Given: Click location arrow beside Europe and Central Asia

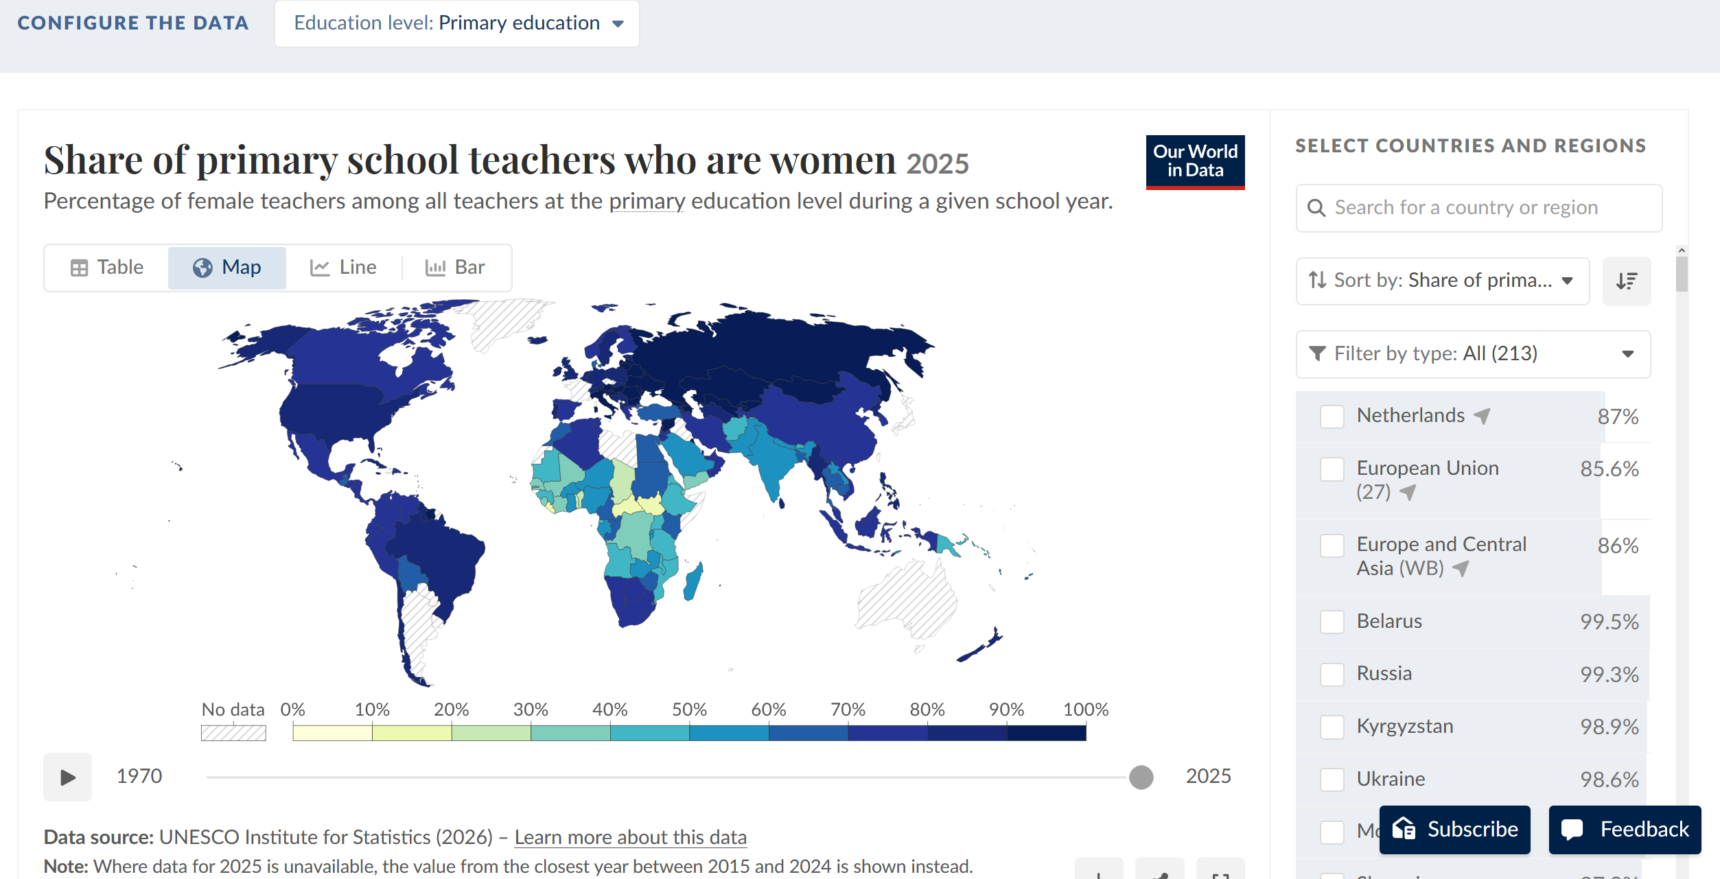Looking at the screenshot, I should pyautogui.click(x=1461, y=568).
